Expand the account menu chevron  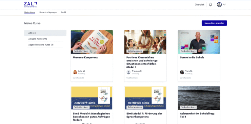pos(224,5)
